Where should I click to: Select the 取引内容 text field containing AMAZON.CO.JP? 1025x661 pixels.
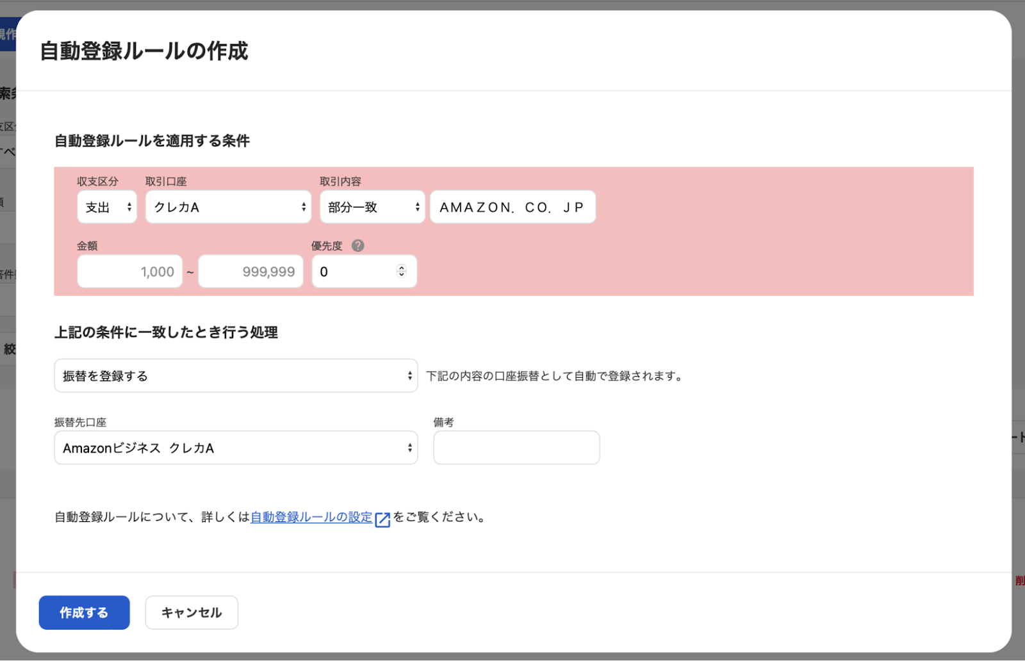coord(512,206)
